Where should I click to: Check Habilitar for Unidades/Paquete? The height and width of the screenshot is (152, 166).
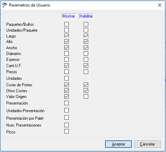click(86, 30)
